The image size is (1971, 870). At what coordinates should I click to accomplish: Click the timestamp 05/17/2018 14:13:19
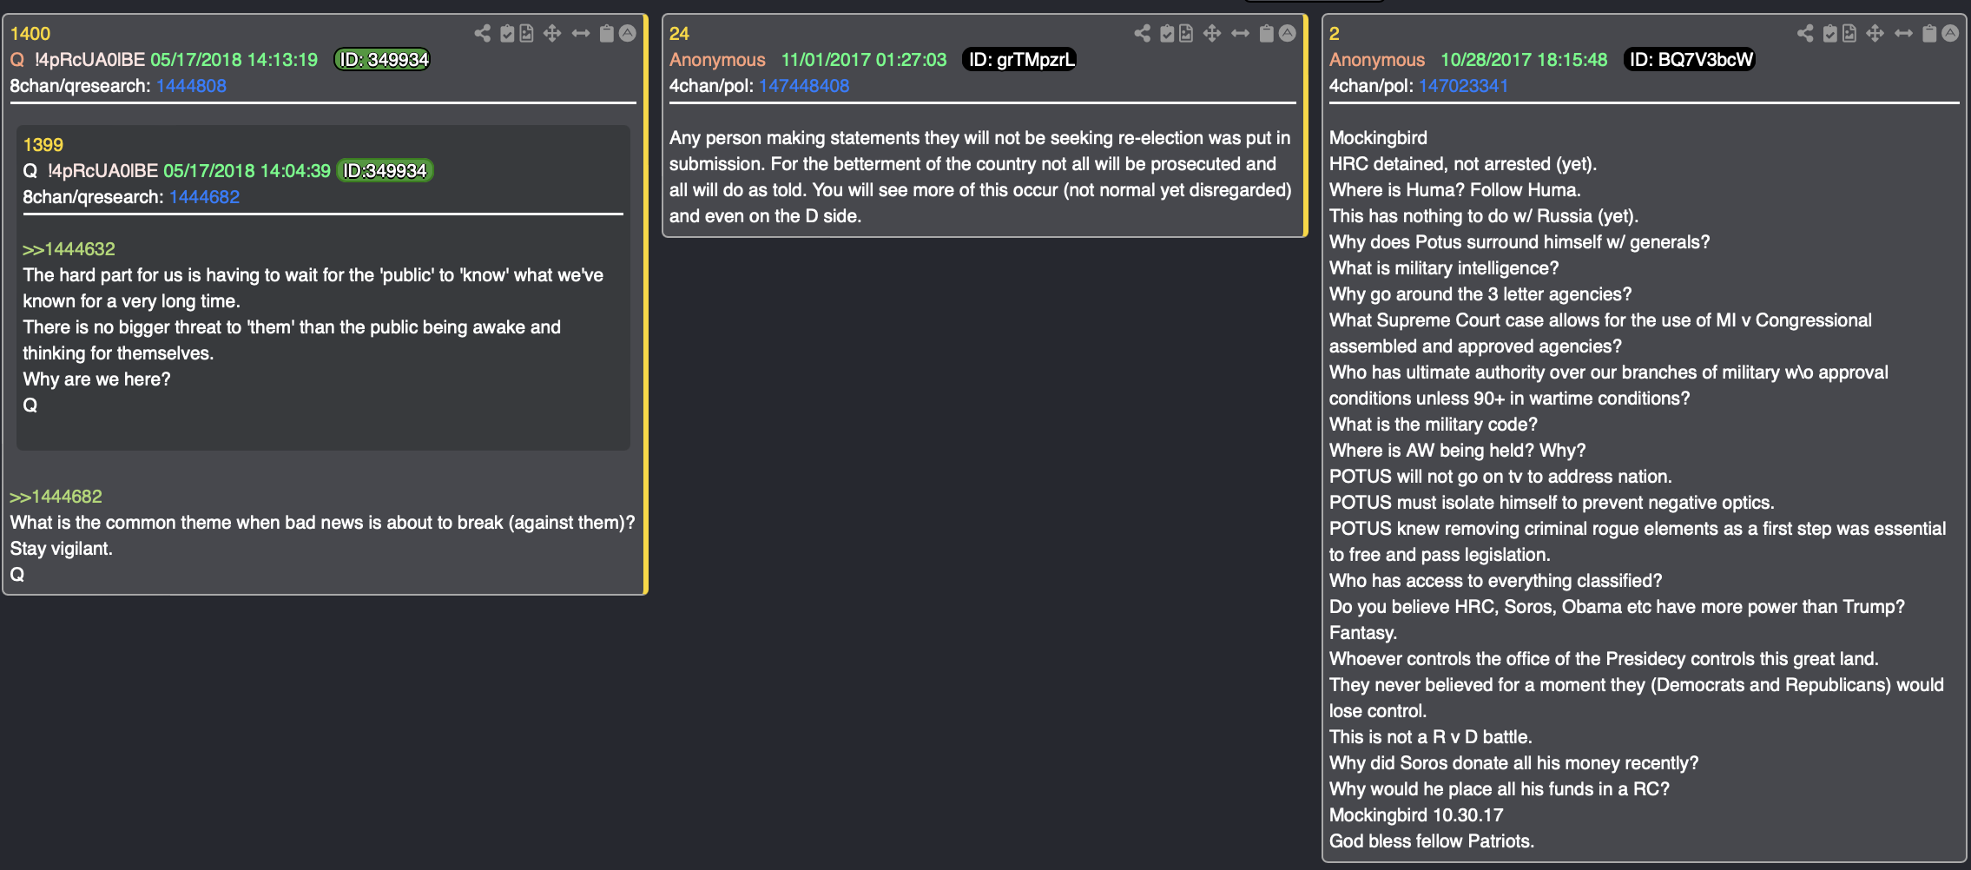click(234, 60)
